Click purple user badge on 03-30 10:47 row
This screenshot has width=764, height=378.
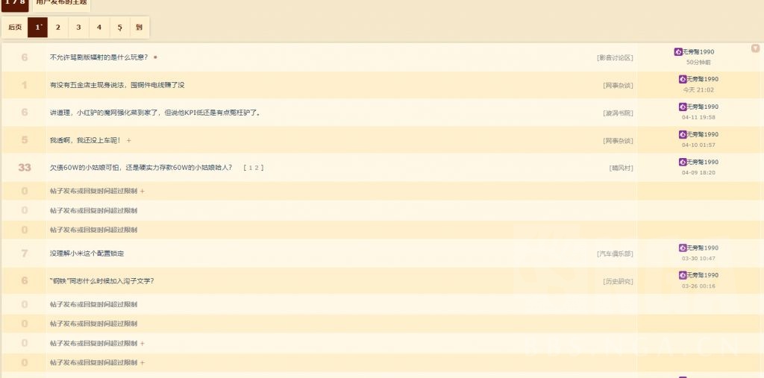coord(683,248)
